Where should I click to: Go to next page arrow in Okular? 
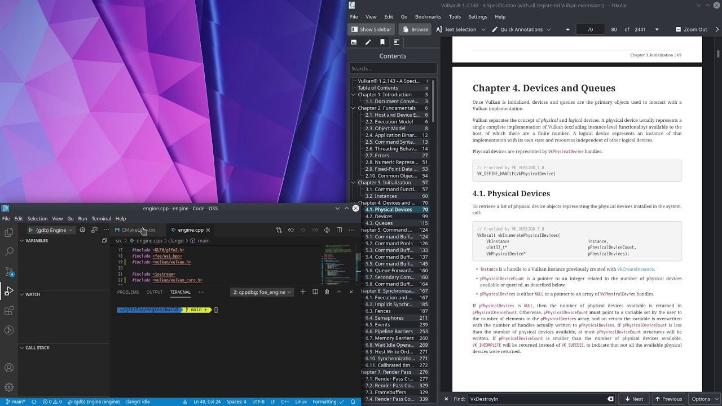[657, 29]
